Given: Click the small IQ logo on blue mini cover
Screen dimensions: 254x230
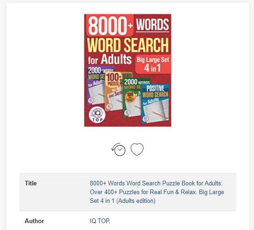Looking at the screenshot, I should pos(145,119).
